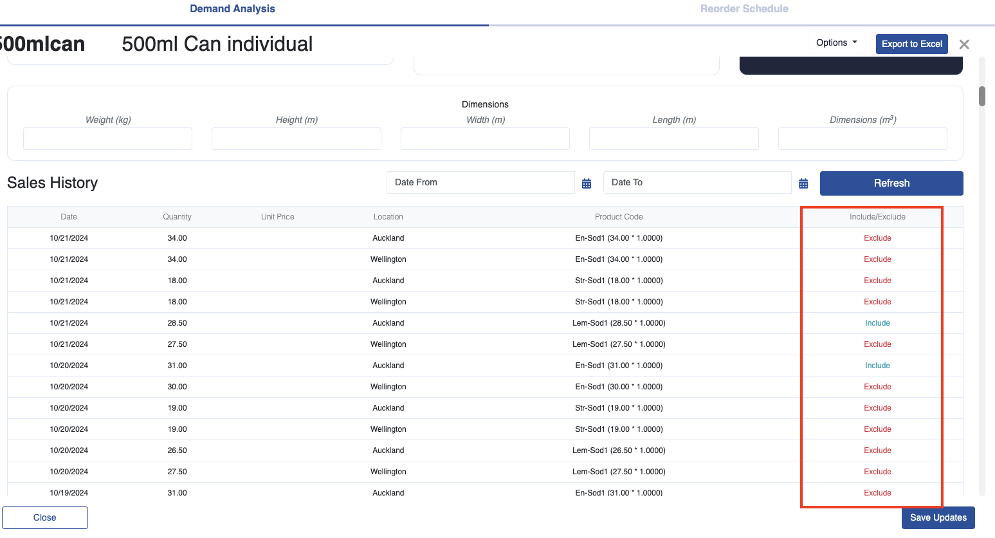Open the Options dropdown menu
This screenshot has width=995, height=538.
click(836, 42)
